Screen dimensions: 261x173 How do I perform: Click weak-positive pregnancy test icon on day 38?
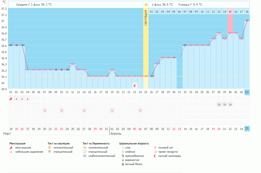tap(219, 104)
